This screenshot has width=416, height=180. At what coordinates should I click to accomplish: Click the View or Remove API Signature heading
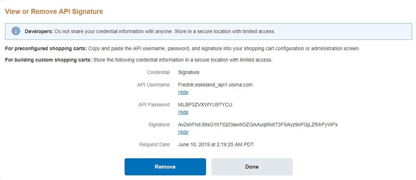coord(54,12)
